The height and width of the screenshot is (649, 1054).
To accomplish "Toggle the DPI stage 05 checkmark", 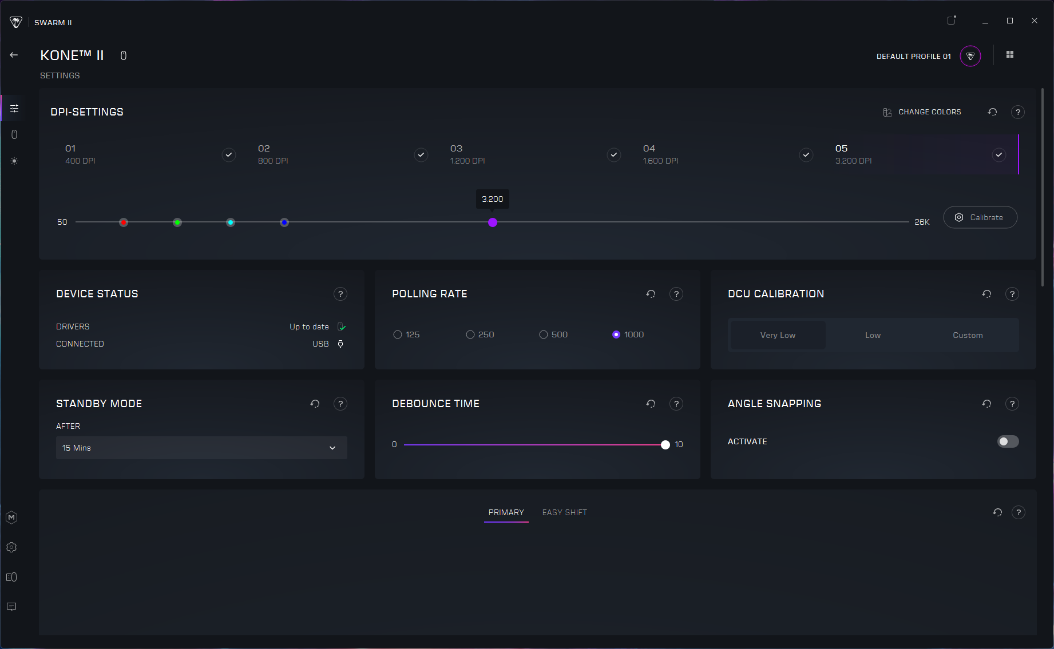I will point(999,155).
